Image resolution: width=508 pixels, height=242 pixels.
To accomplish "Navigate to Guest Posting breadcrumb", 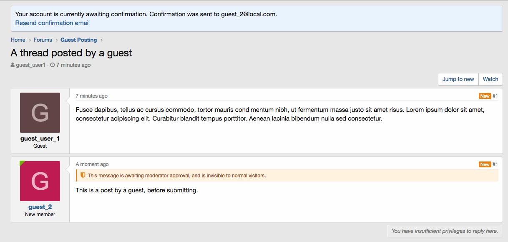I will pos(78,40).
